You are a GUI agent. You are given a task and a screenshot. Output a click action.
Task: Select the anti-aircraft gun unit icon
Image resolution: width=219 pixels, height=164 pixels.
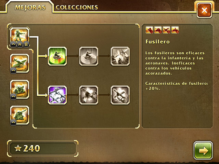click(x=20, y=115)
